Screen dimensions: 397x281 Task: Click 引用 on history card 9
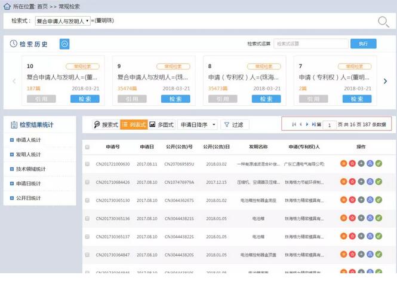(132, 99)
